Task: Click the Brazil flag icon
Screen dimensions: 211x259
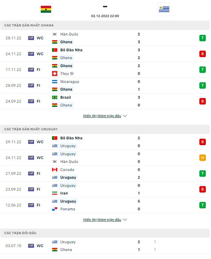Action: click(55, 97)
